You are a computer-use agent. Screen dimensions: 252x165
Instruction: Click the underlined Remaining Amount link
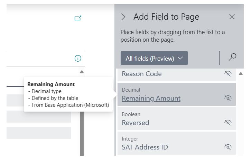point(151,98)
